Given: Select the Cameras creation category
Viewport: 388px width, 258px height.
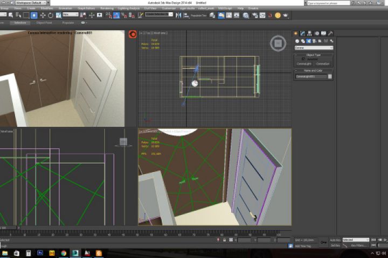Looking at the screenshot, I should (314, 41).
